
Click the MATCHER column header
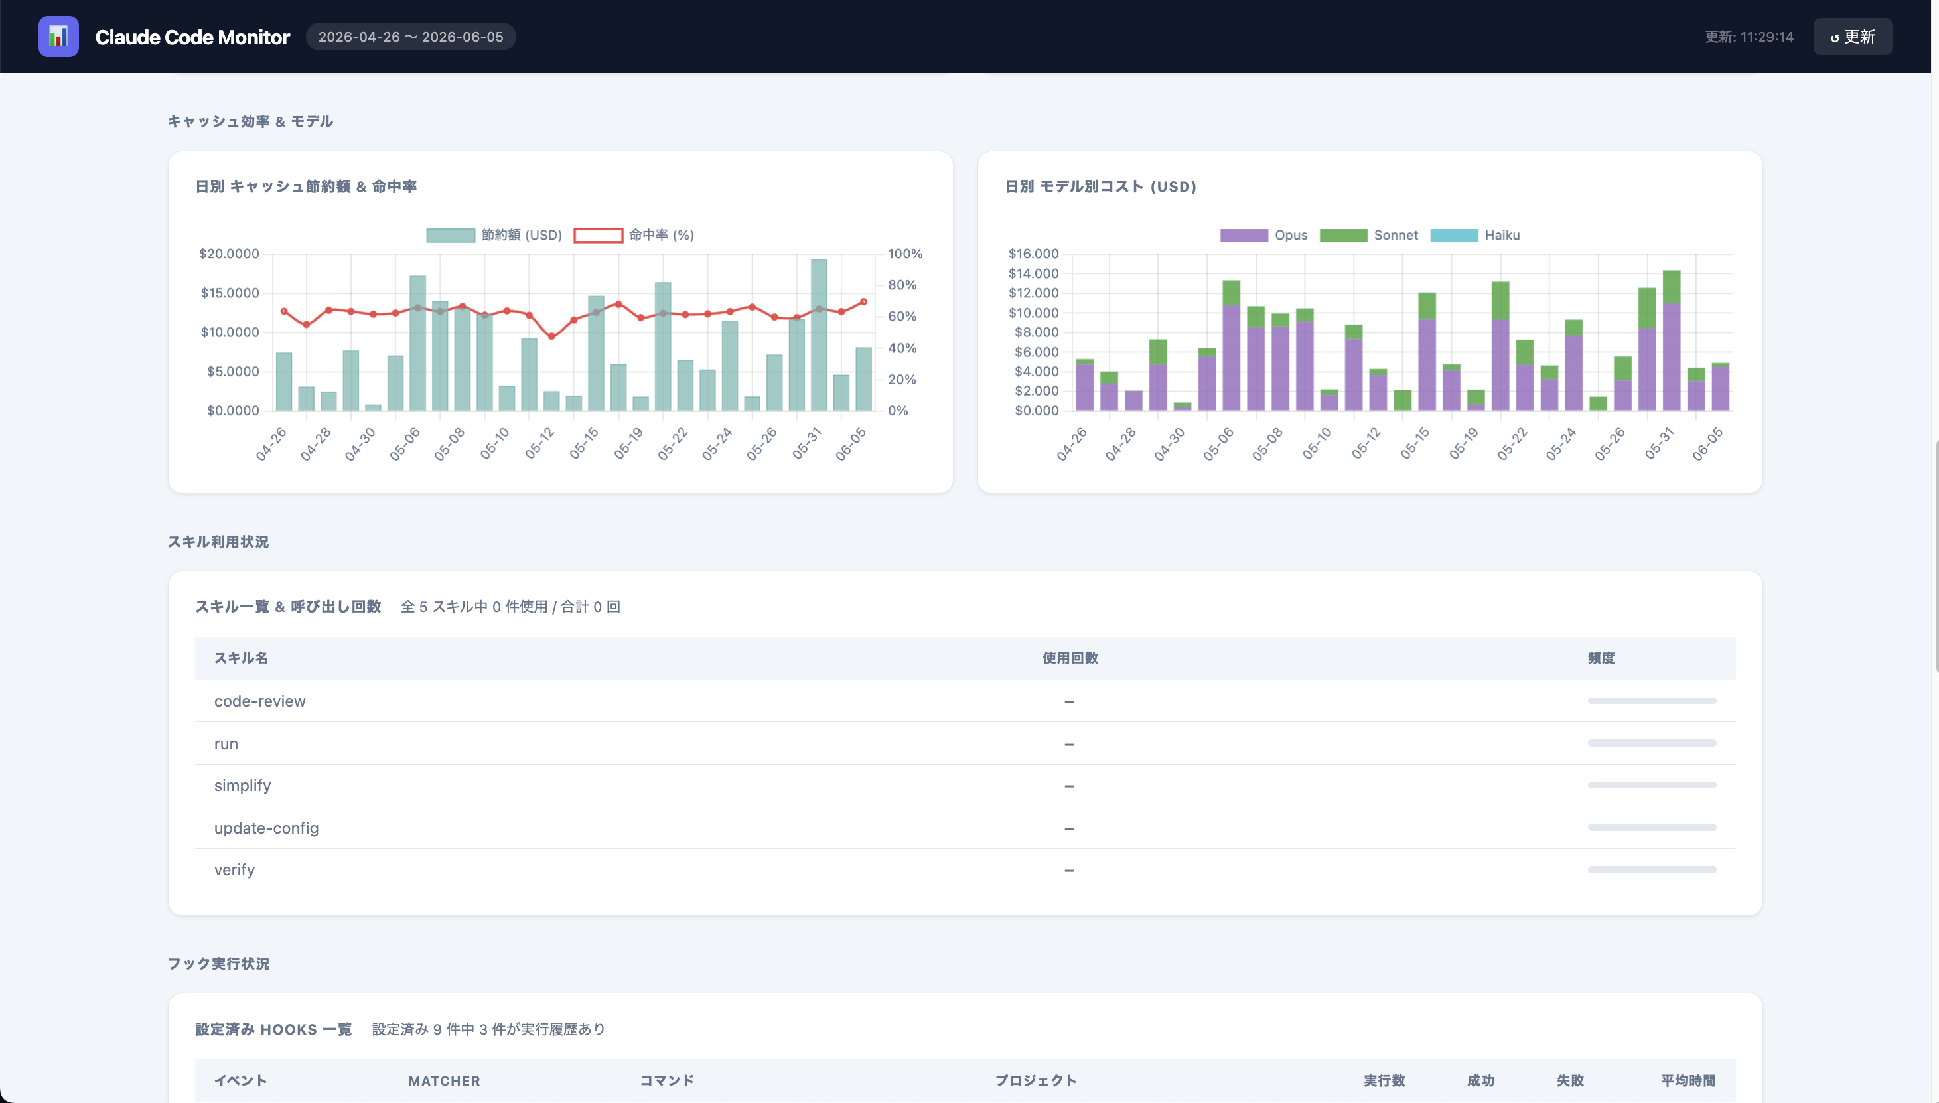(x=445, y=1080)
